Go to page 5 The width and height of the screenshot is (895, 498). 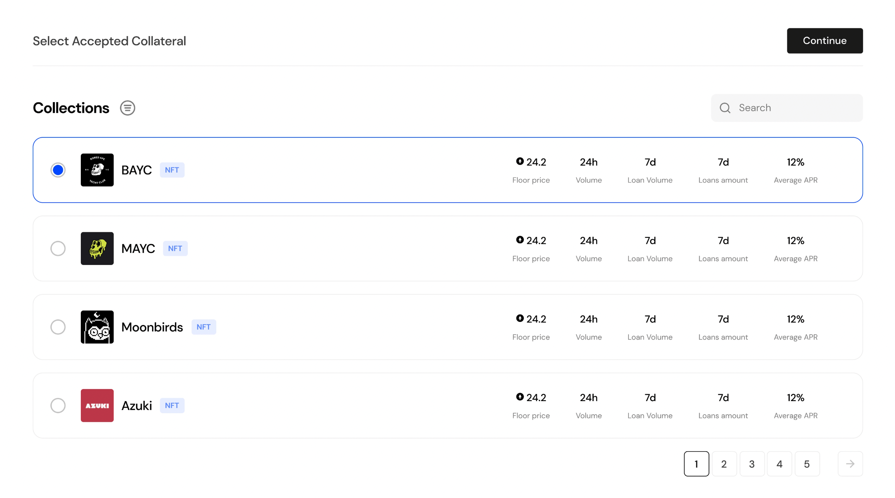pos(807,464)
